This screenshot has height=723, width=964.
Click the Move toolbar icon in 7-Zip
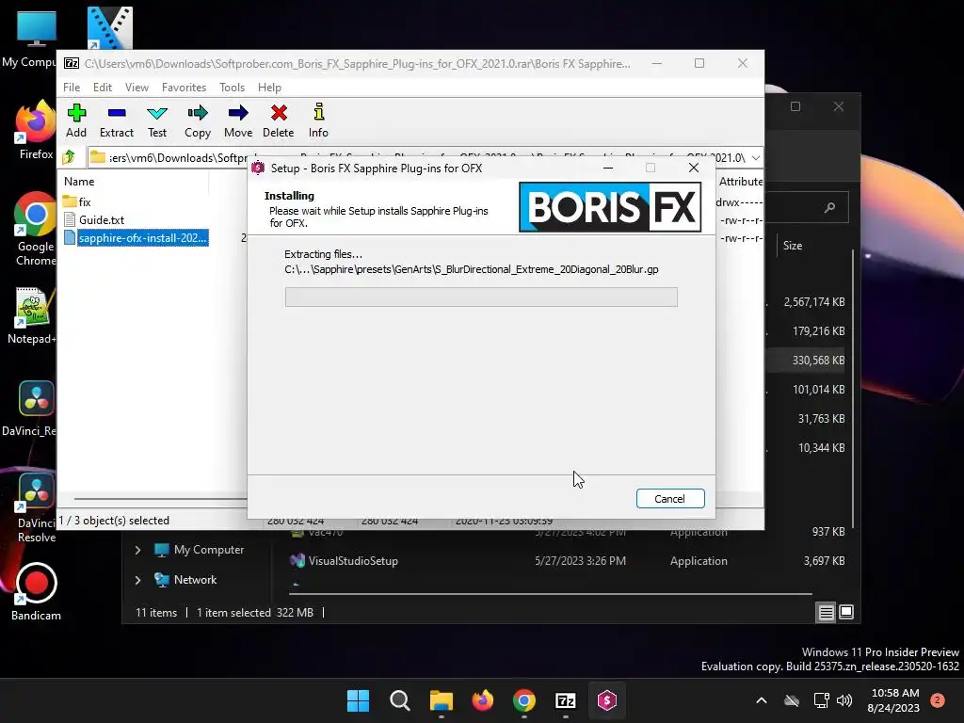[238, 120]
